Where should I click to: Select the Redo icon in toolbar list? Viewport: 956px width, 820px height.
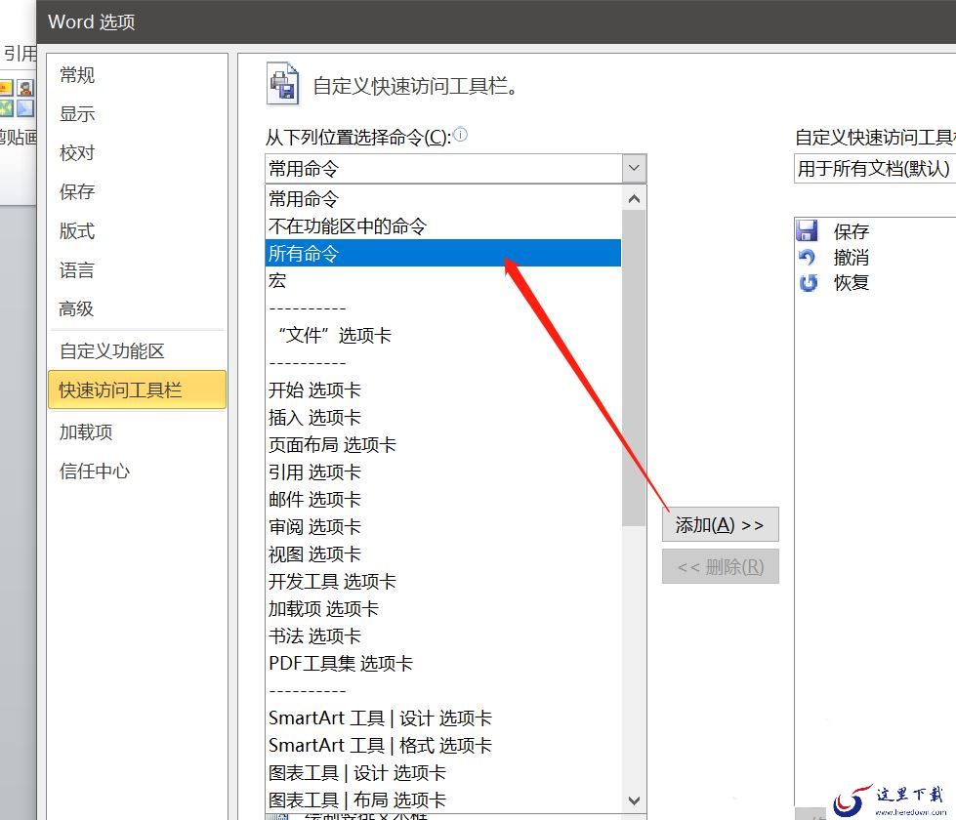808,283
